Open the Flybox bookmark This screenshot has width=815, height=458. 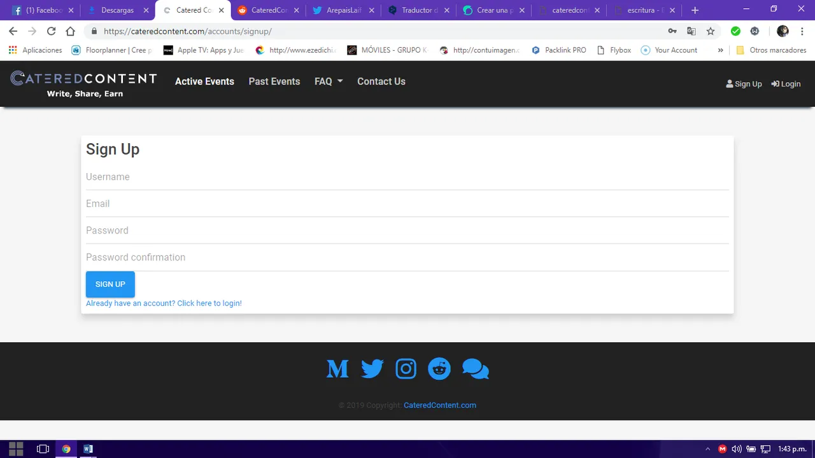pyautogui.click(x=614, y=50)
